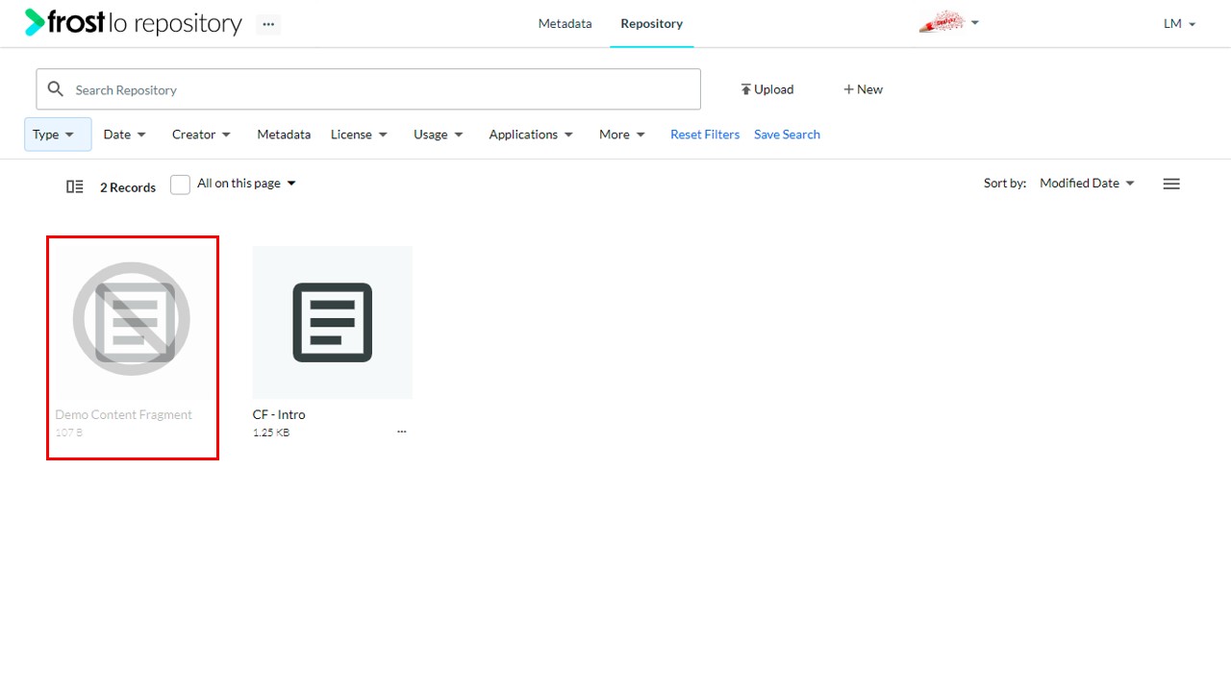The image size is (1231, 692).
Task: Open the hamburger view options menu
Action: point(1171,184)
